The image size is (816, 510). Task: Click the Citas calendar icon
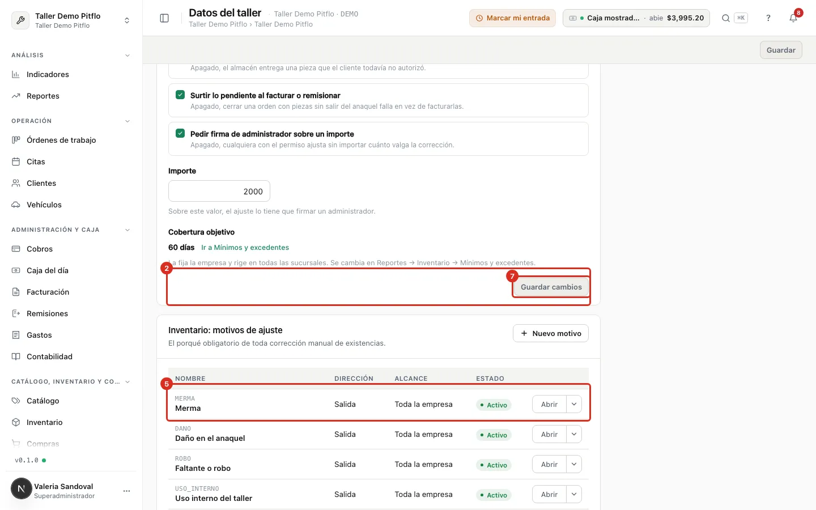[16, 161]
